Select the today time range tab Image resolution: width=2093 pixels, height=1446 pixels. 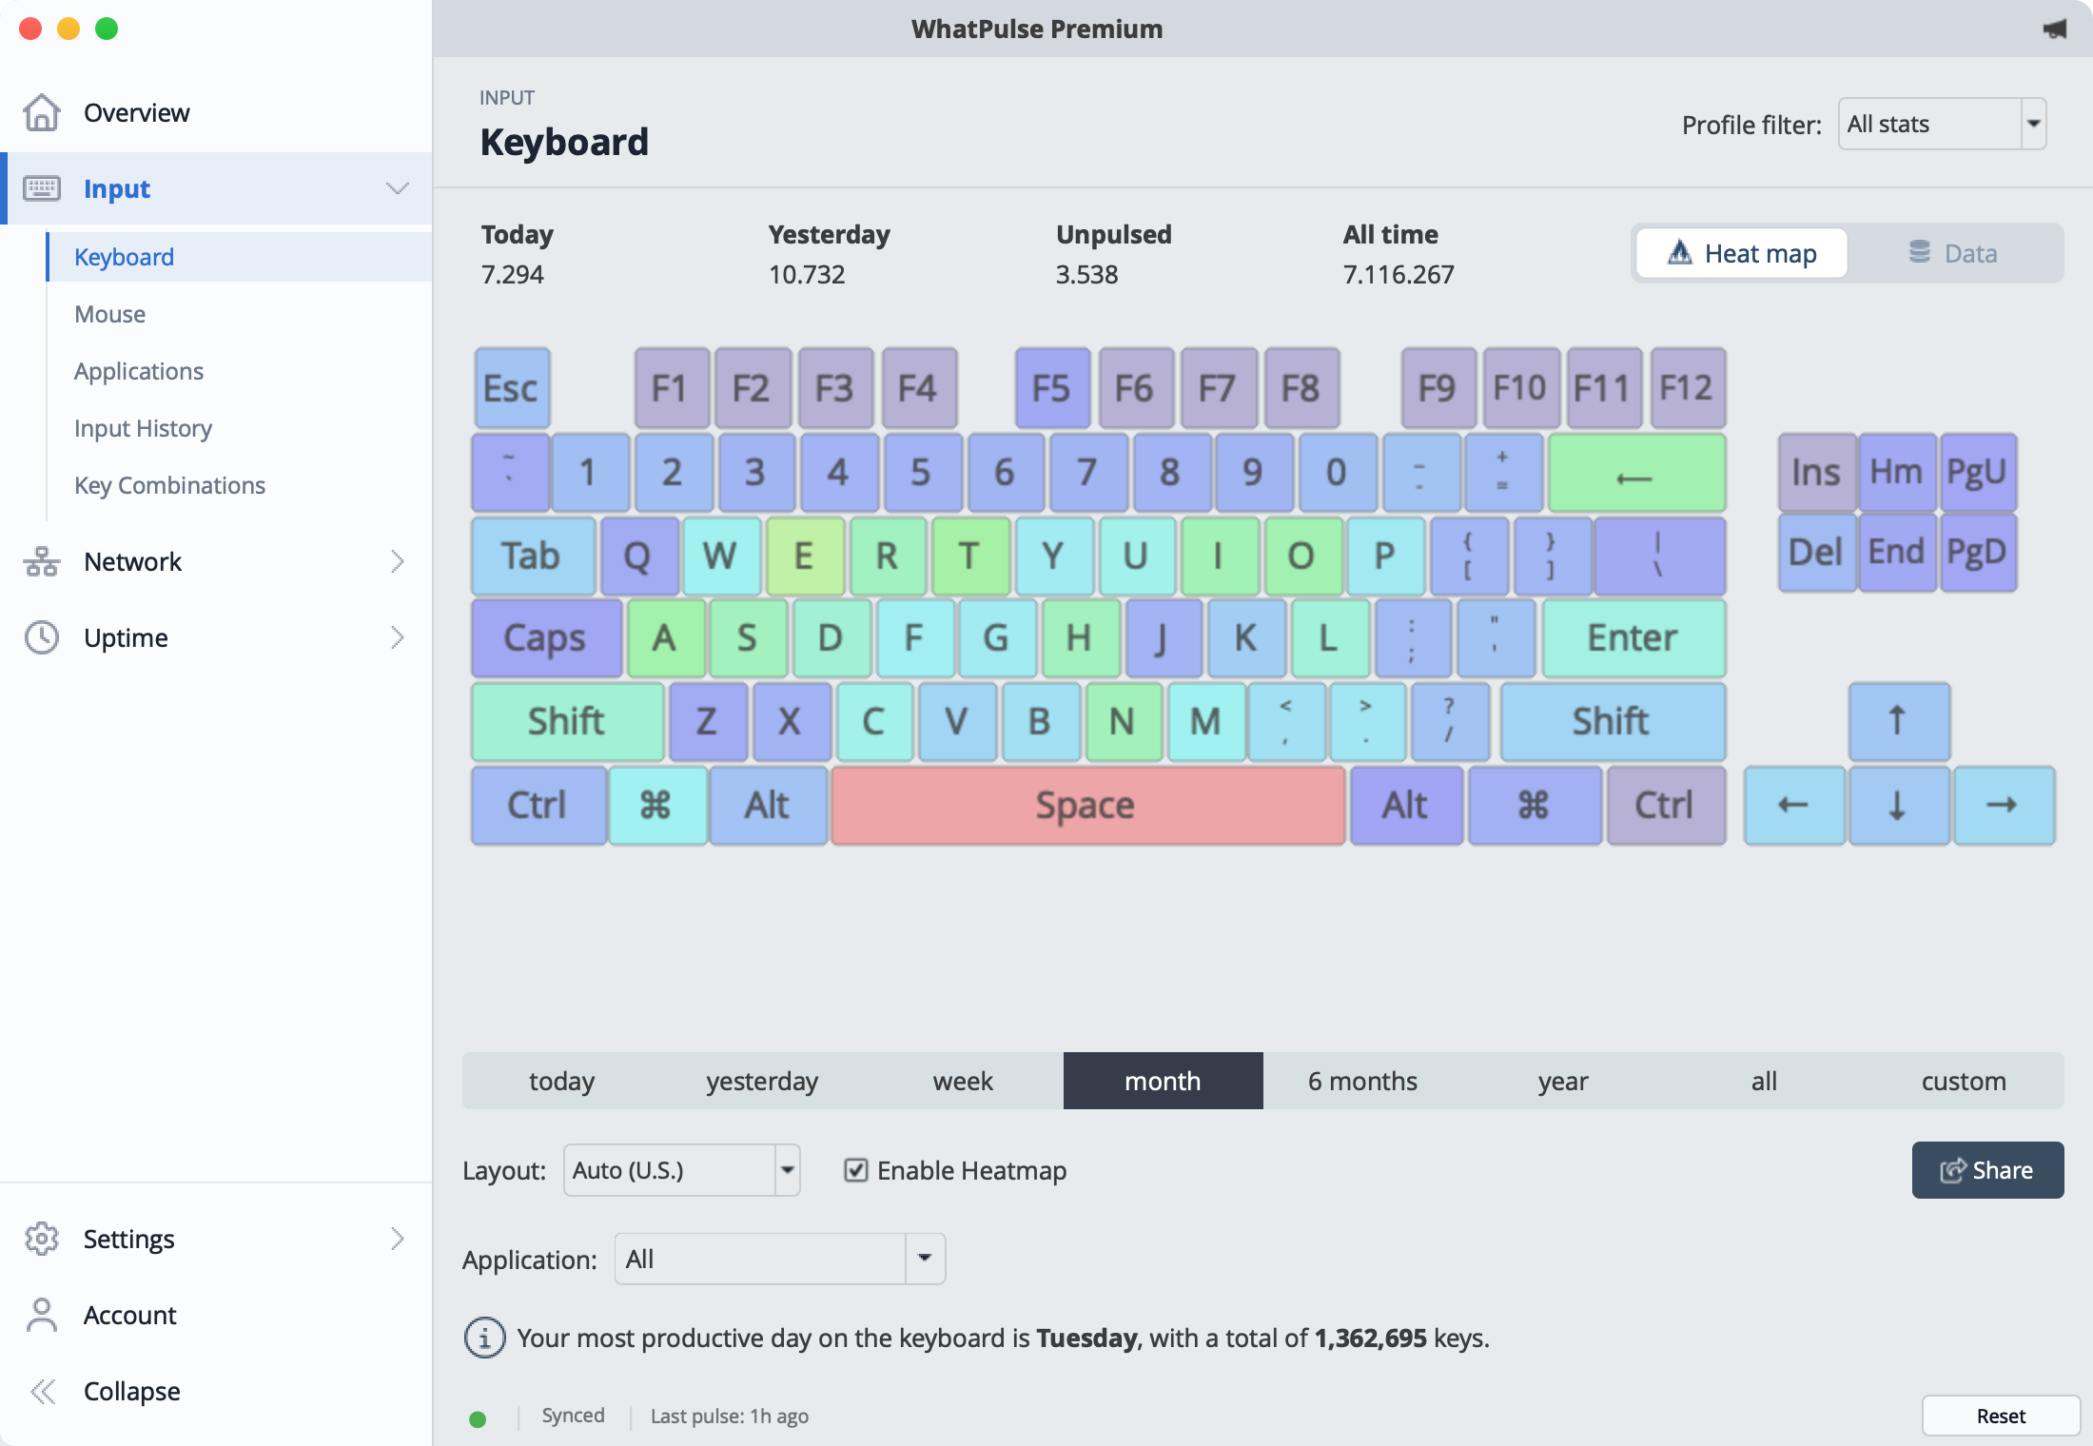(562, 1081)
